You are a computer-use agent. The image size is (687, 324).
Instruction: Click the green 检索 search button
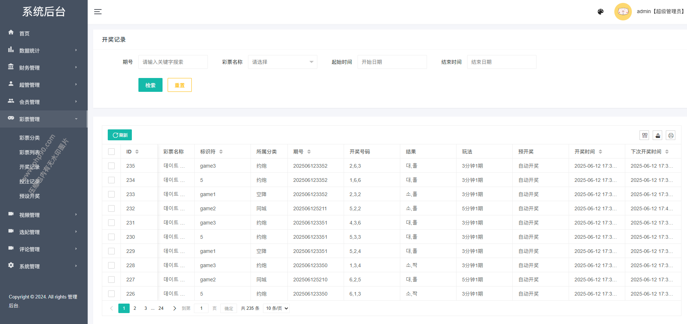click(150, 85)
